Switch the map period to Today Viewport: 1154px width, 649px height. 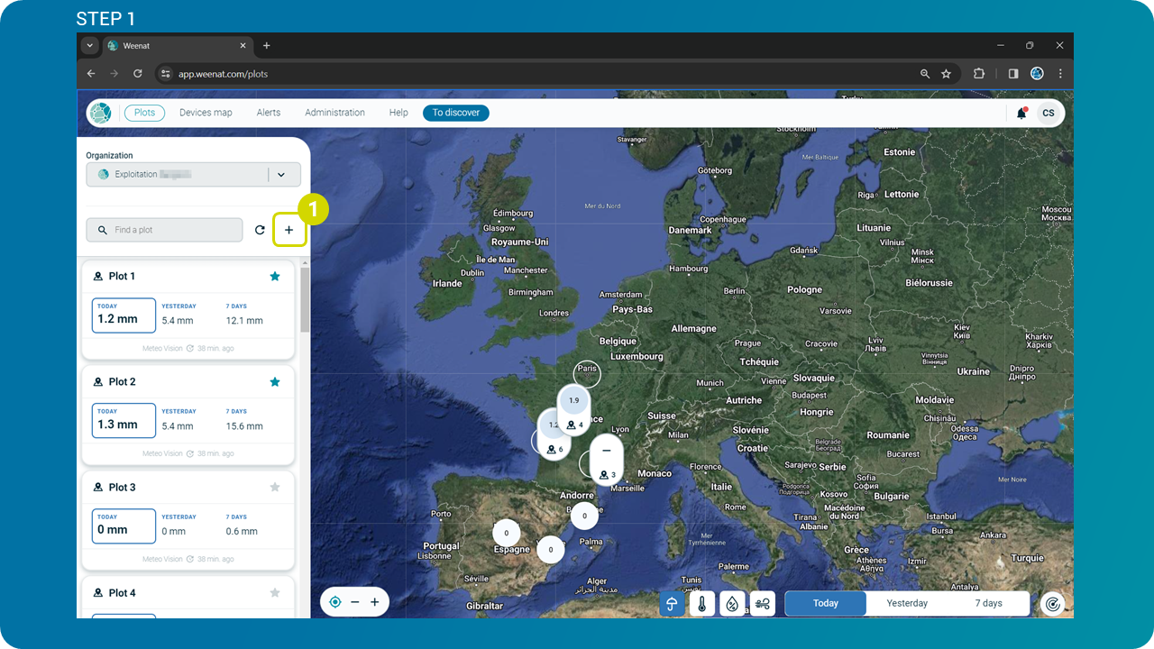(x=826, y=604)
